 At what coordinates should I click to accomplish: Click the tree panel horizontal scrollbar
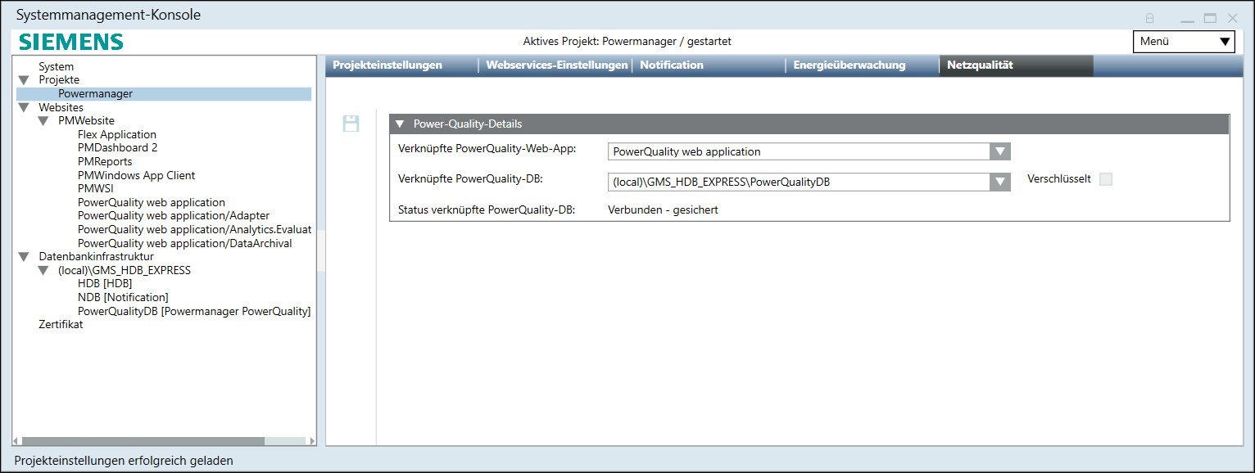click(x=143, y=441)
